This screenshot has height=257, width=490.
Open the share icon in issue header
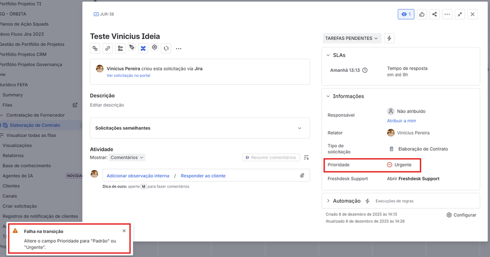[435, 14]
